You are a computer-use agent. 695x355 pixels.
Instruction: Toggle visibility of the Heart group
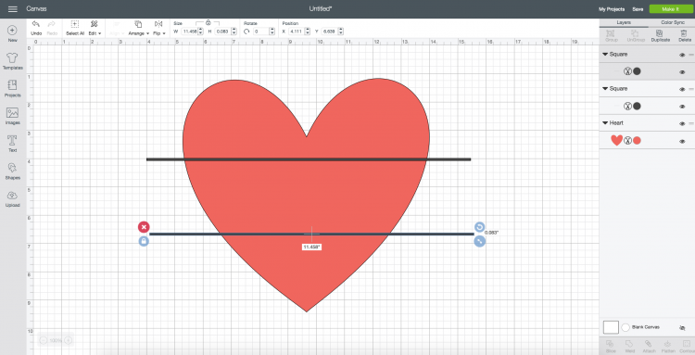tap(682, 123)
